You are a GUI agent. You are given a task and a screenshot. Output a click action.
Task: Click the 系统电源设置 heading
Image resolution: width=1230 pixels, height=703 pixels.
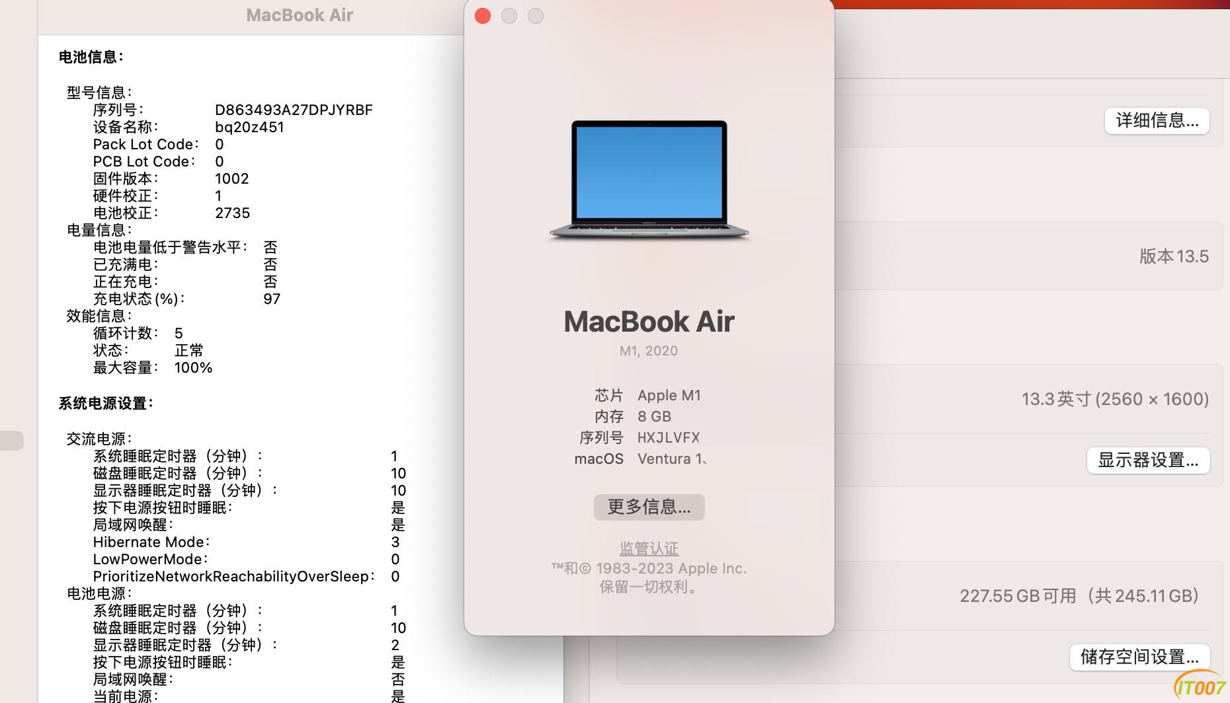point(106,403)
